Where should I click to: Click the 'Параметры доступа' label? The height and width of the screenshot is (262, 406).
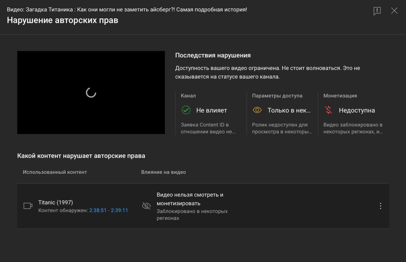coord(277,96)
